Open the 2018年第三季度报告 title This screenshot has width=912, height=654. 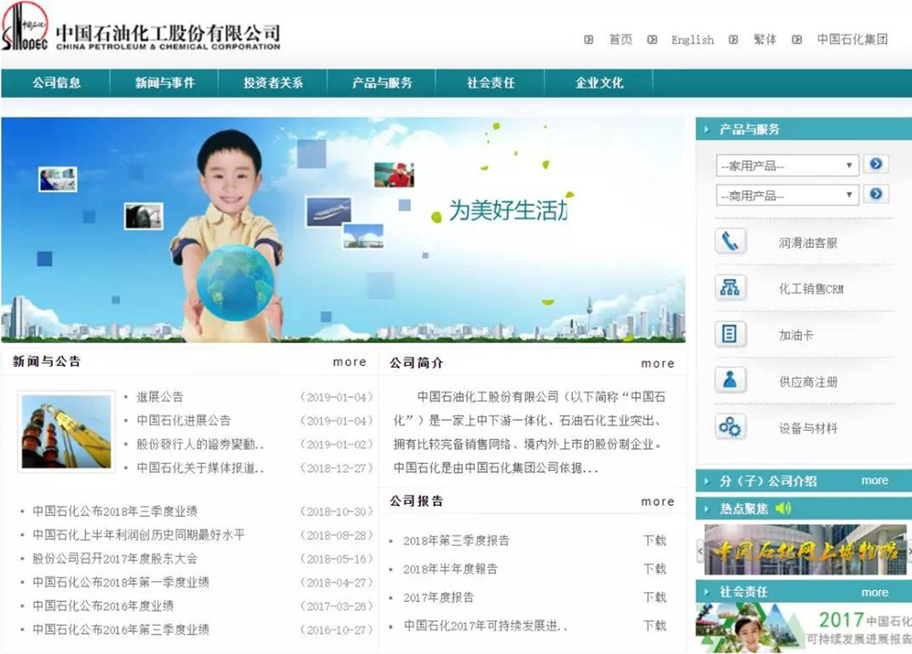456,541
